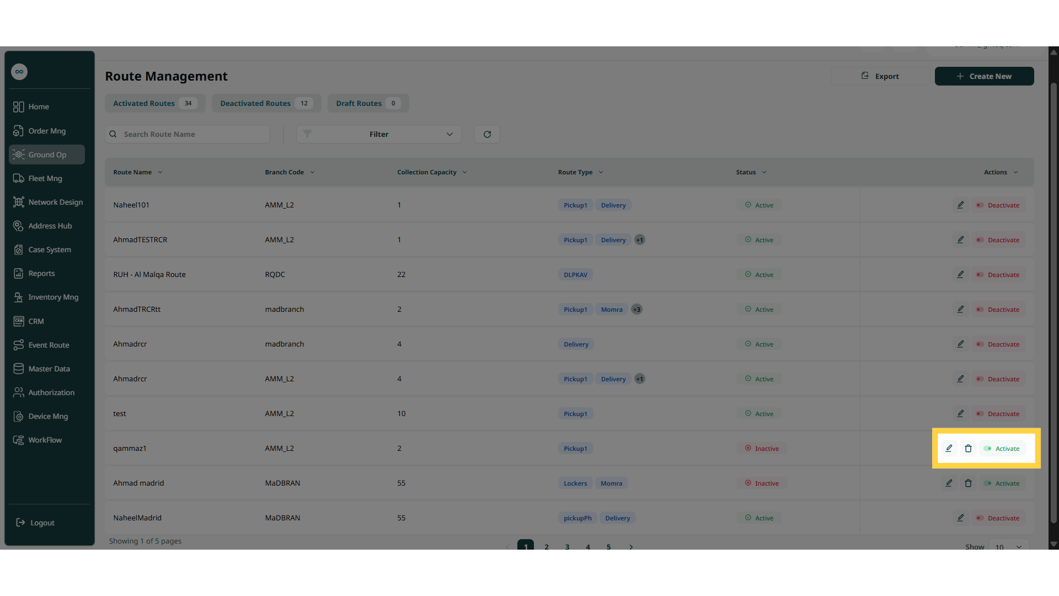Image resolution: width=1059 pixels, height=596 pixels.
Task: Go to page 2 of routes
Action: pos(547,546)
